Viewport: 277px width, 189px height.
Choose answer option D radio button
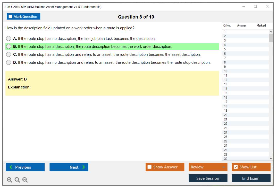click(9, 62)
